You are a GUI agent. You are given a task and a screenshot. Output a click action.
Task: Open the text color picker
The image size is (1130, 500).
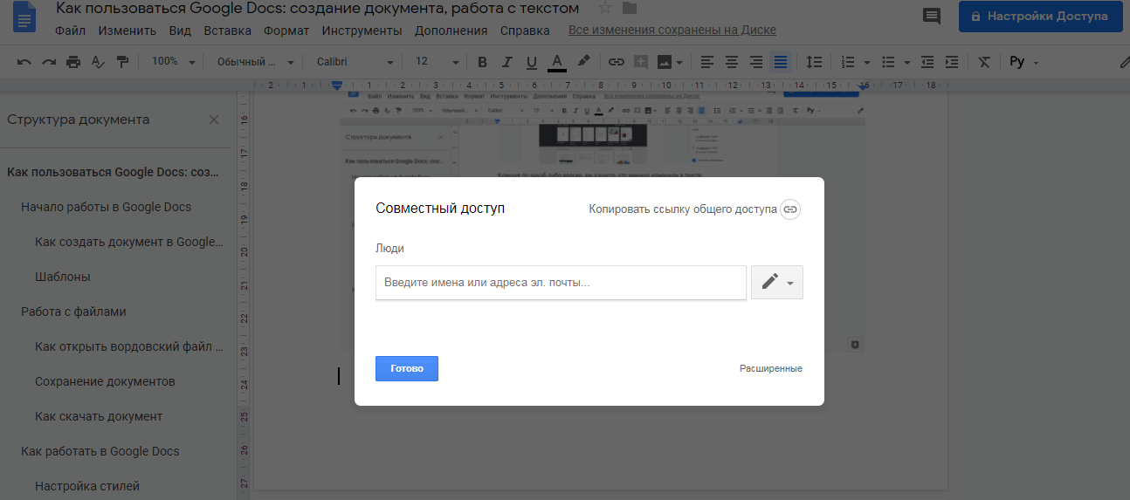click(x=556, y=62)
